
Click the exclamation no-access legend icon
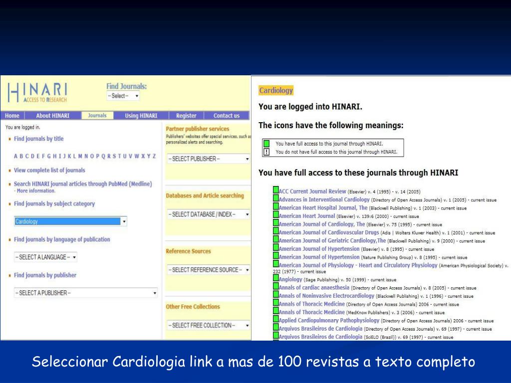266,152
